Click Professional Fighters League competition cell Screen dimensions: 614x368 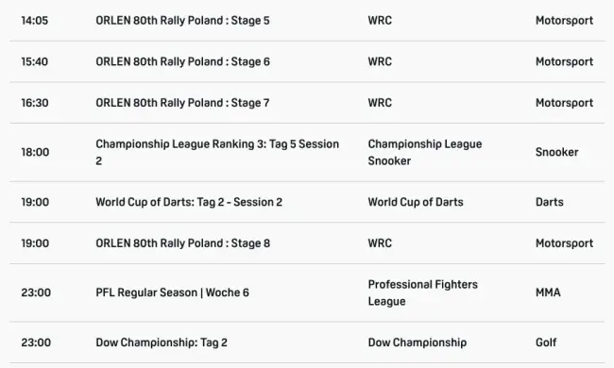click(423, 293)
